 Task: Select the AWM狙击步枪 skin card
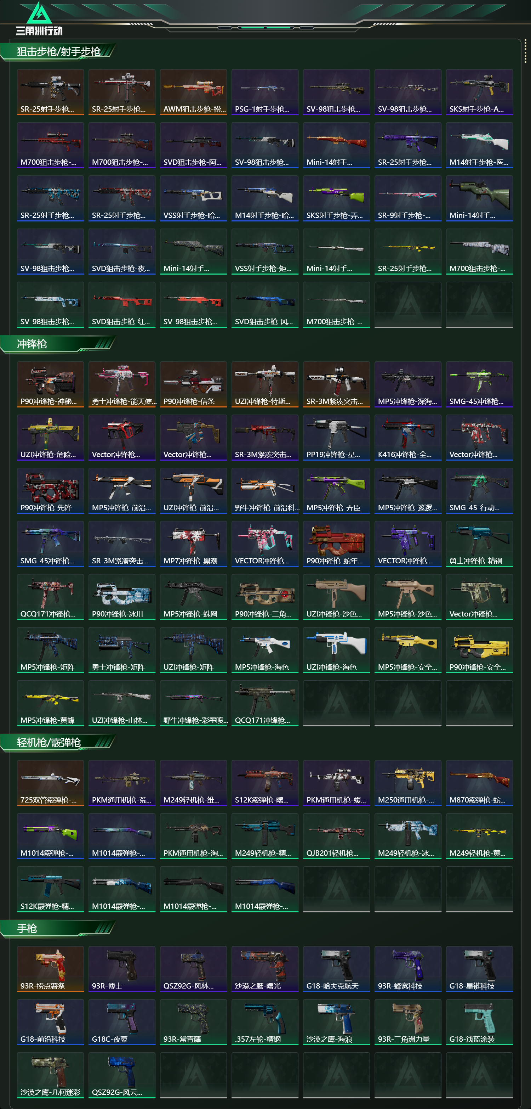(x=194, y=92)
